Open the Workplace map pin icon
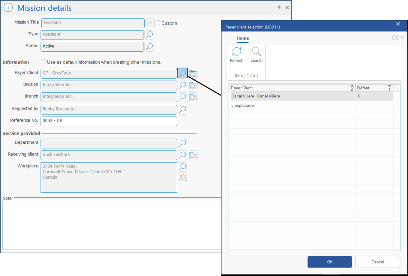The height and width of the screenshot is (276, 408). (x=182, y=178)
